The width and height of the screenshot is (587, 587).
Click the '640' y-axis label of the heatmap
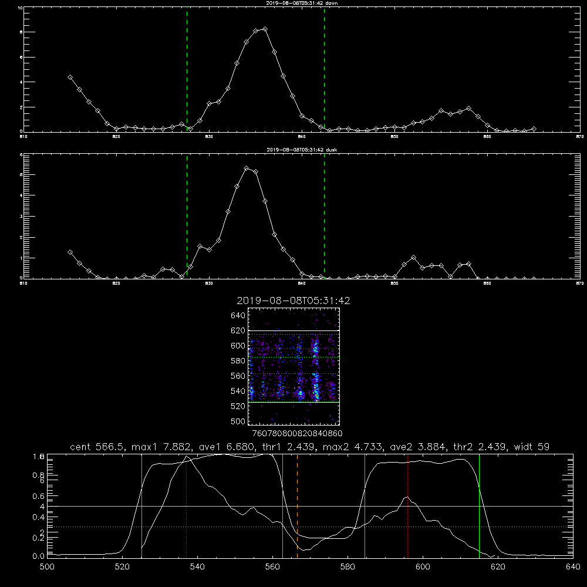click(x=238, y=316)
